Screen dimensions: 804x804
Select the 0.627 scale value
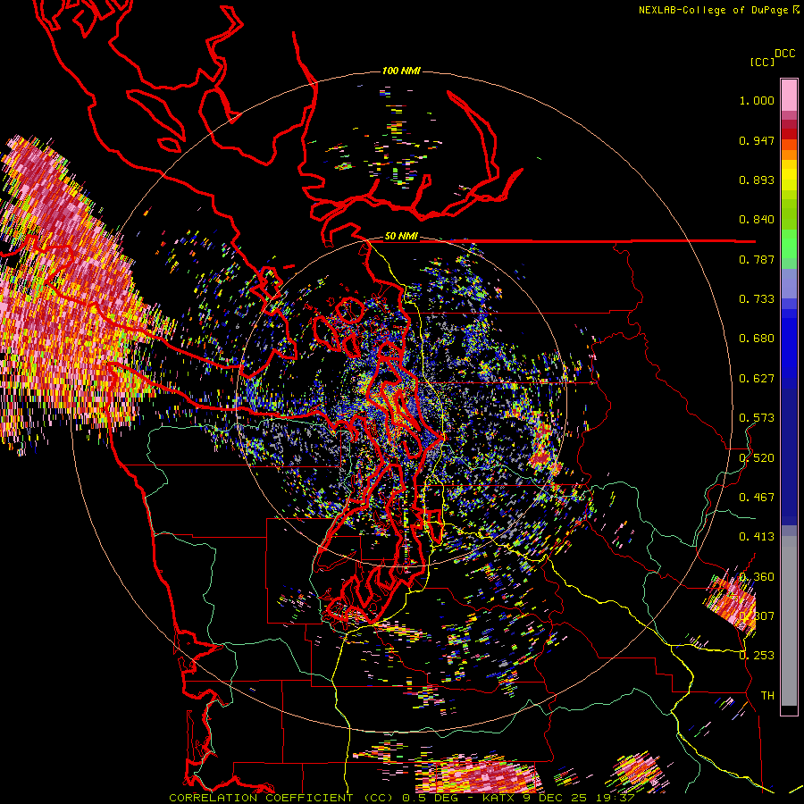point(757,379)
